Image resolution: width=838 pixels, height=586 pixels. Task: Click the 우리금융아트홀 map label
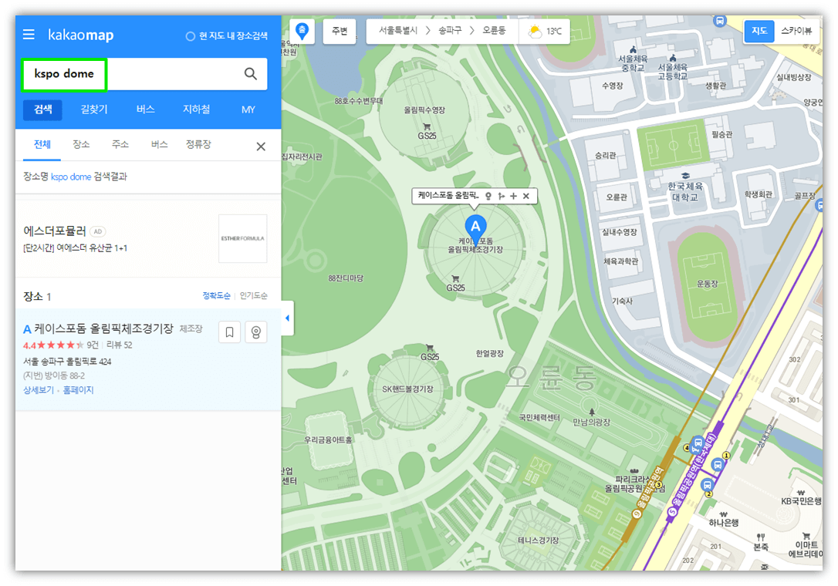tap(328, 439)
